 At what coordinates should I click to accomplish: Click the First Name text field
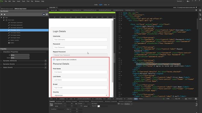(80, 72)
